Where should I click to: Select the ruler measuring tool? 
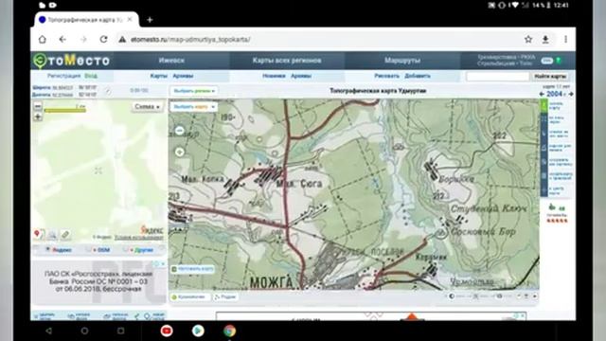pyautogui.click(x=65, y=234)
